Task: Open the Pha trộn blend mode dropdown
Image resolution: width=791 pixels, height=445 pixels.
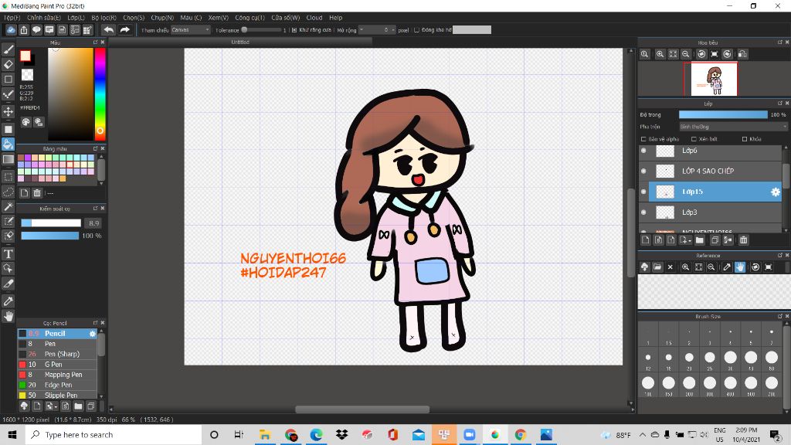Action: (x=733, y=127)
